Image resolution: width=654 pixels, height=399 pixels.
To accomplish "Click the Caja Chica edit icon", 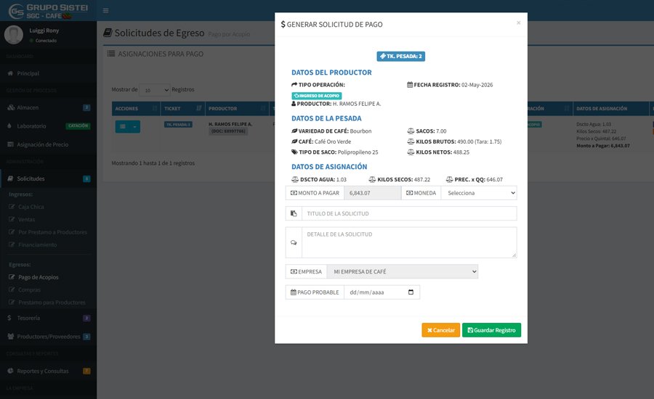I will [x=12, y=207].
